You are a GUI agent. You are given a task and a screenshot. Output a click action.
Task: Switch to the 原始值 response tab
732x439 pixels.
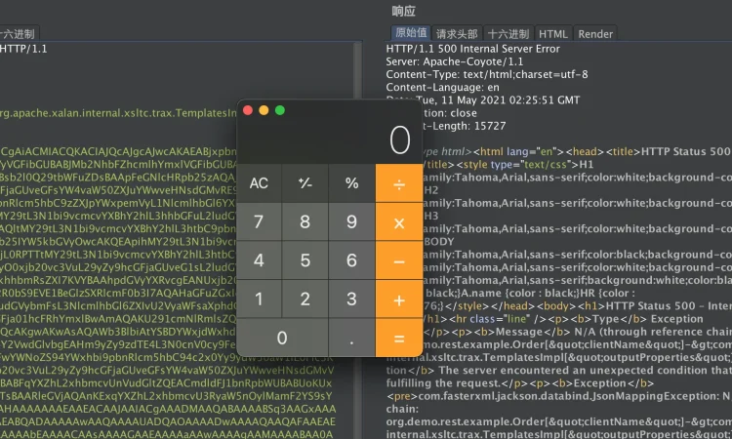411,33
